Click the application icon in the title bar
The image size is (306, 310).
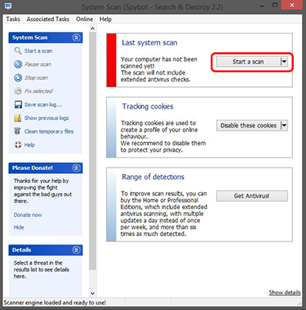click(x=8, y=6)
